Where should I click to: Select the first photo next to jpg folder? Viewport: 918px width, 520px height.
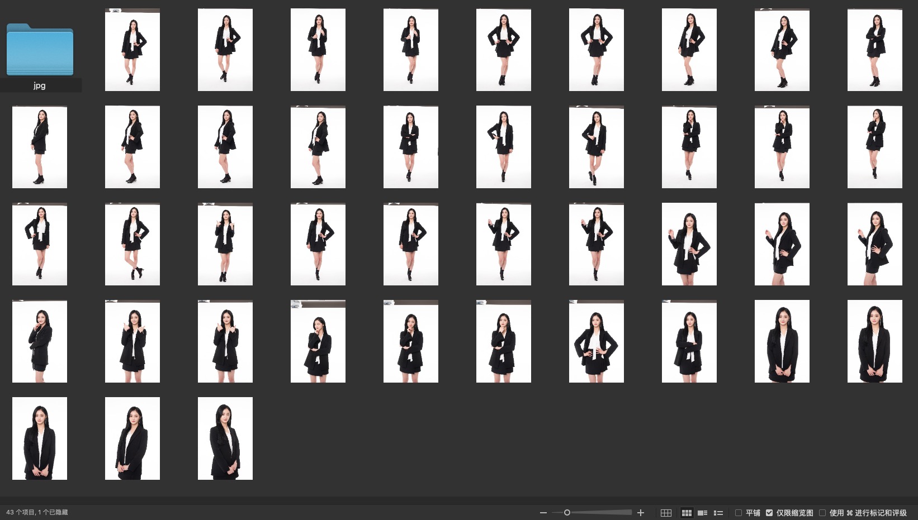[x=133, y=50]
